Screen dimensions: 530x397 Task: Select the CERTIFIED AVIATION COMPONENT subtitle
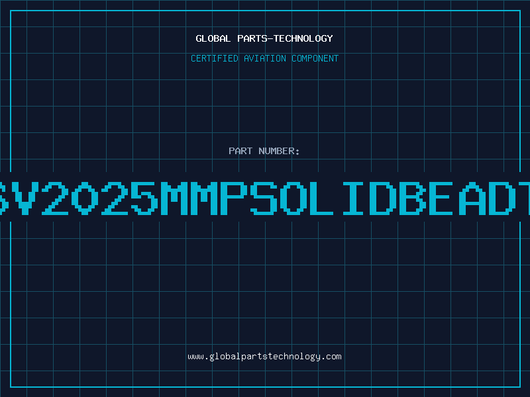pos(264,58)
